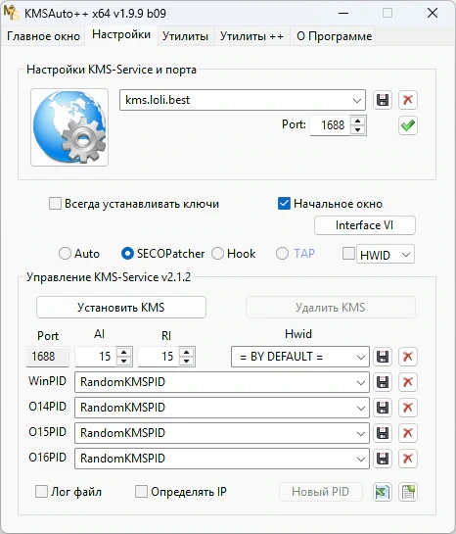Open the O15PID RandomKMSPID dropdown
This screenshot has width=456, height=534.
(x=360, y=433)
